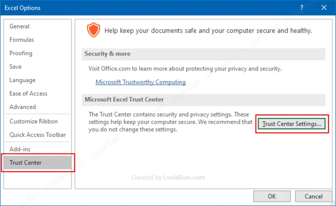
Task: Open the Microsoft Trustworthy Computing link
Action: click(140, 82)
